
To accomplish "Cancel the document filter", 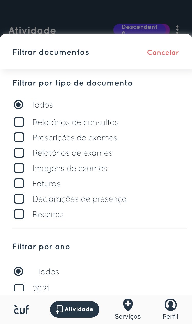I will click(163, 53).
